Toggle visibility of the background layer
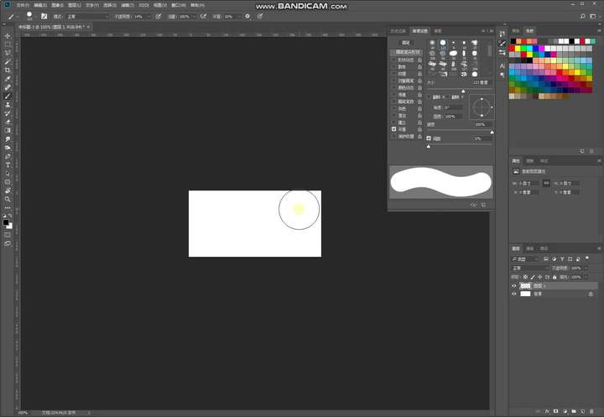604x417 pixels. tap(514, 294)
